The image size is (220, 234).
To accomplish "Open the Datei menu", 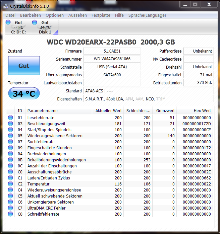I will tap(10, 15).
